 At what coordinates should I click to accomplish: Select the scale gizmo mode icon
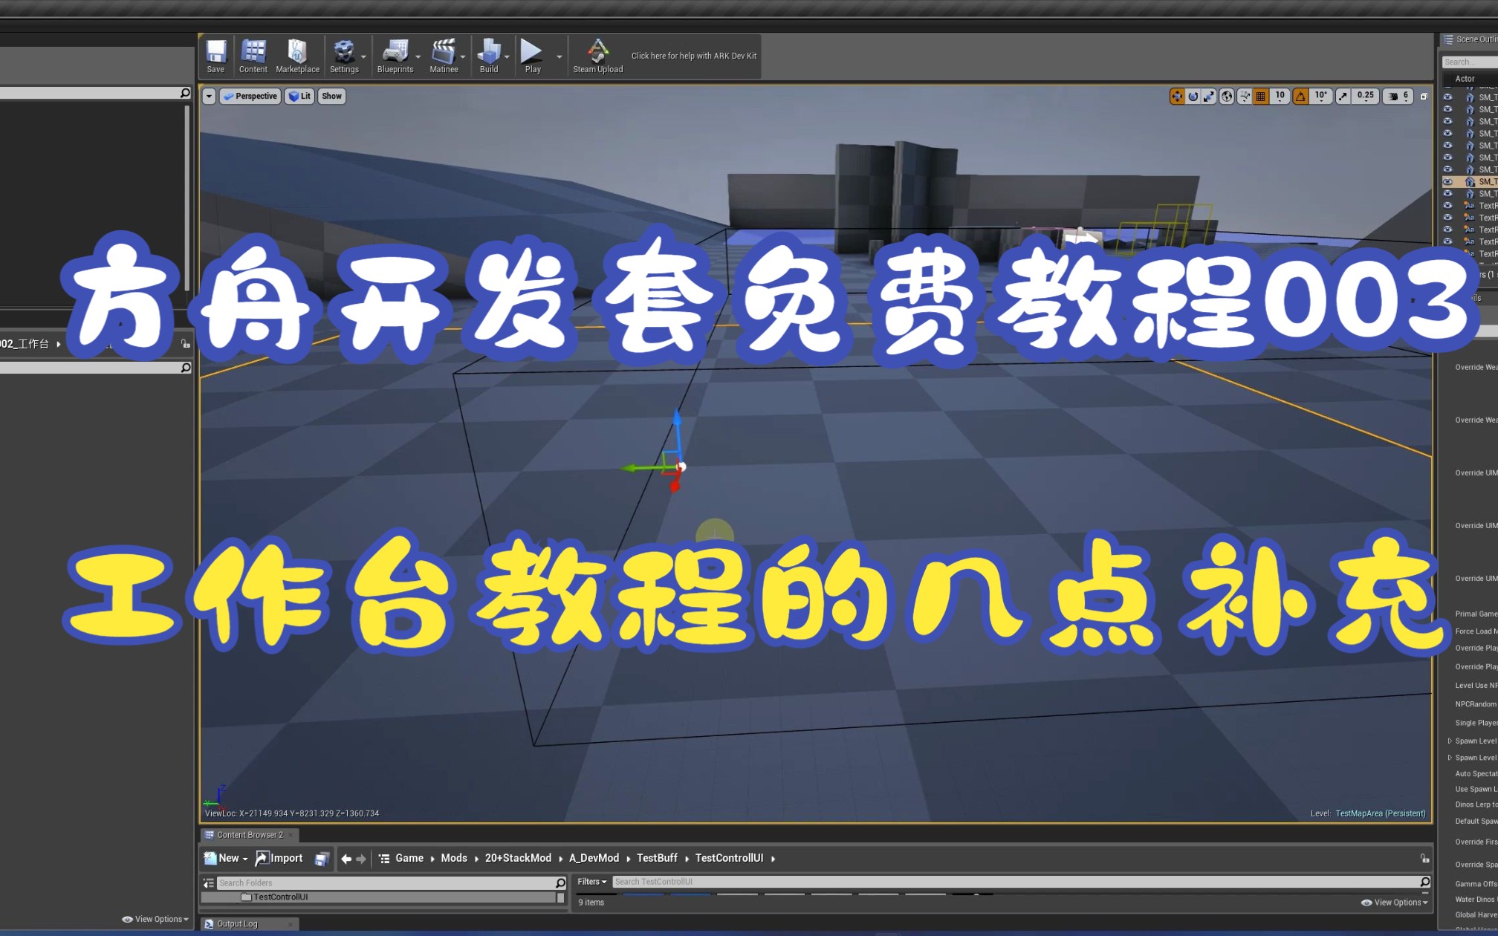click(x=1208, y=96)
